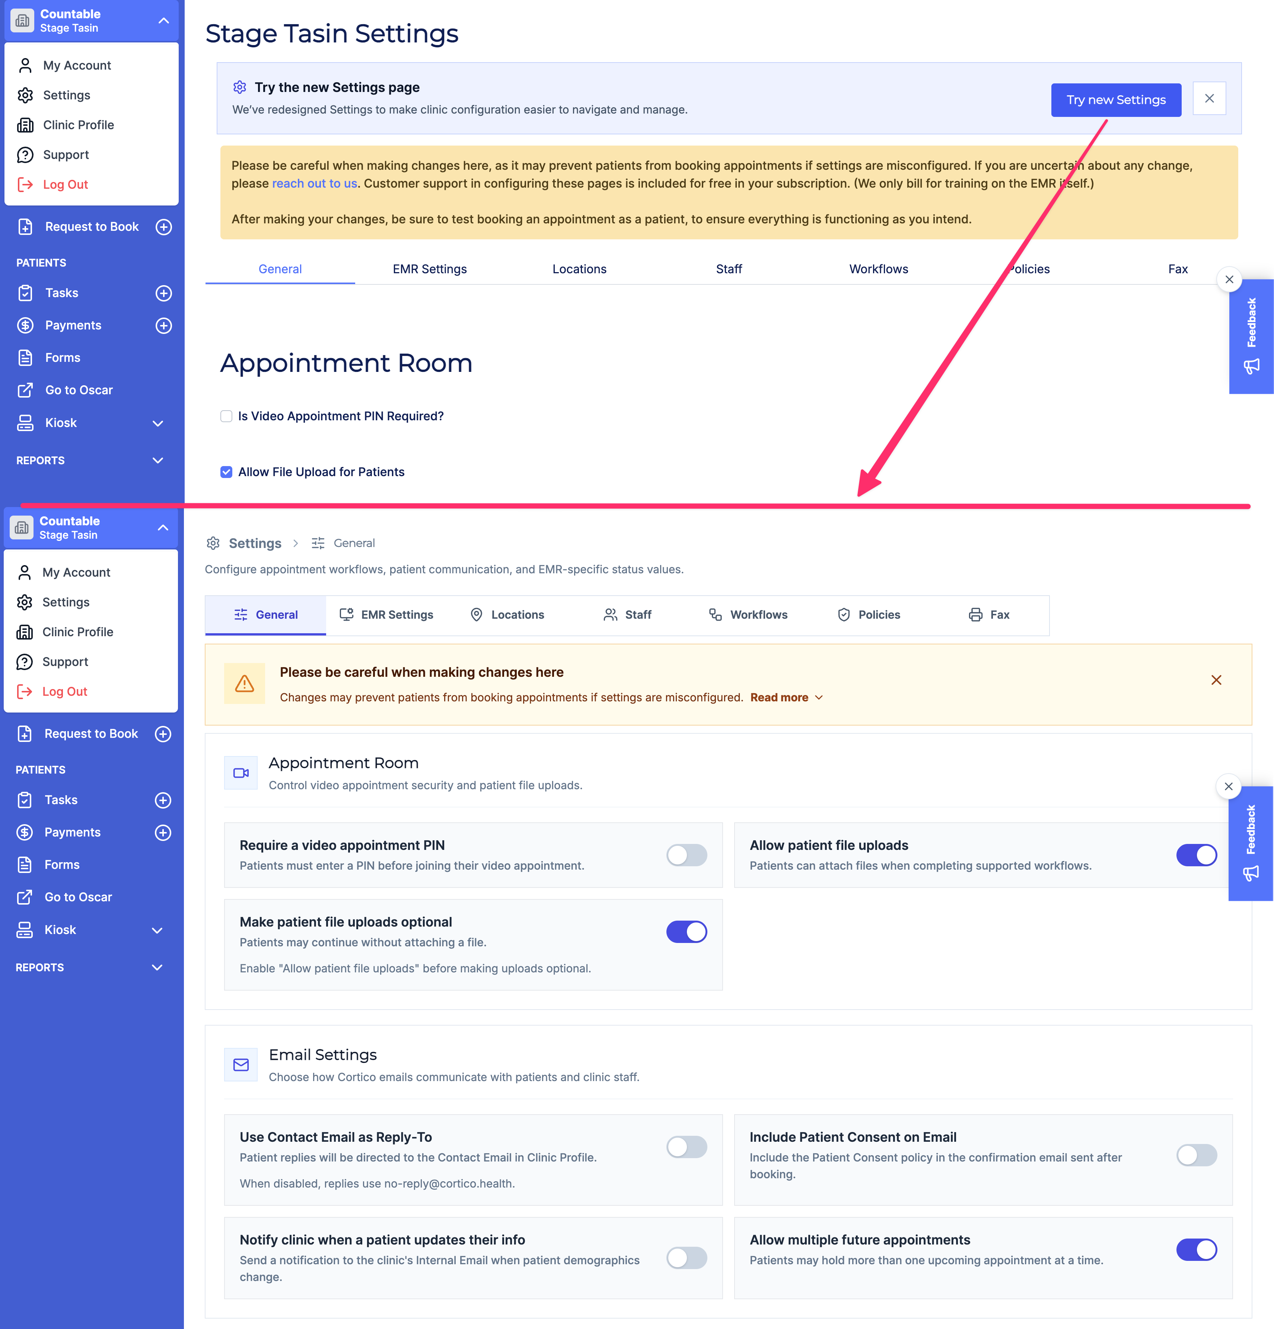Turn off Make patient file uploads optional
Screen dimensions: 1274x1329
[686, 932]
